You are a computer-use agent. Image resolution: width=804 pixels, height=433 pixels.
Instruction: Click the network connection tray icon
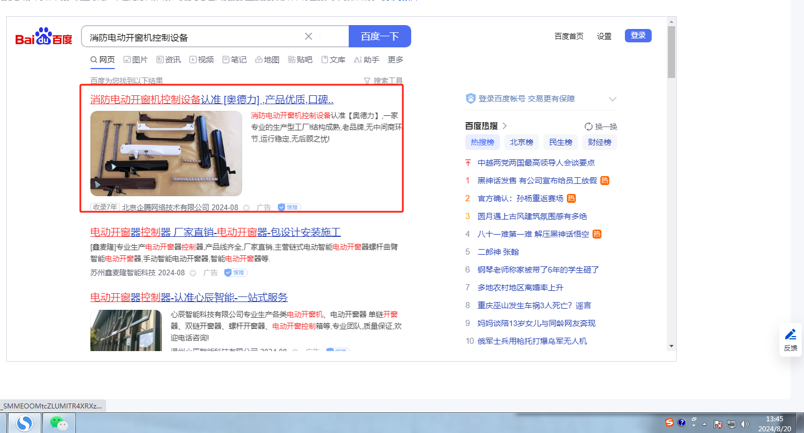click(x=731, y=424)
